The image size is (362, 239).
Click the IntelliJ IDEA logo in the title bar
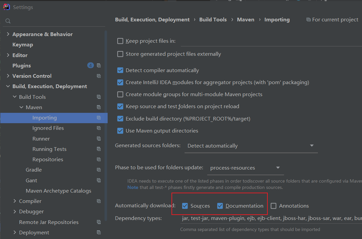click(7, 7)
